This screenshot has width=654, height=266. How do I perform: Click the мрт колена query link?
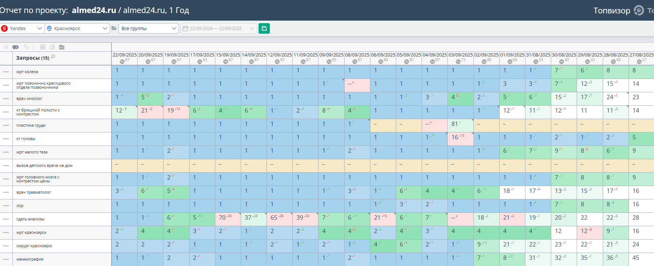[x=27, y=72]
